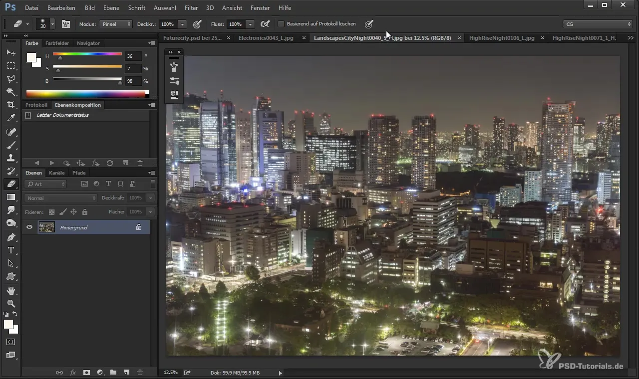This screenshot has height=379, width=639.
Task: Open the Filter menu
Action: click(x=191, y=8)
